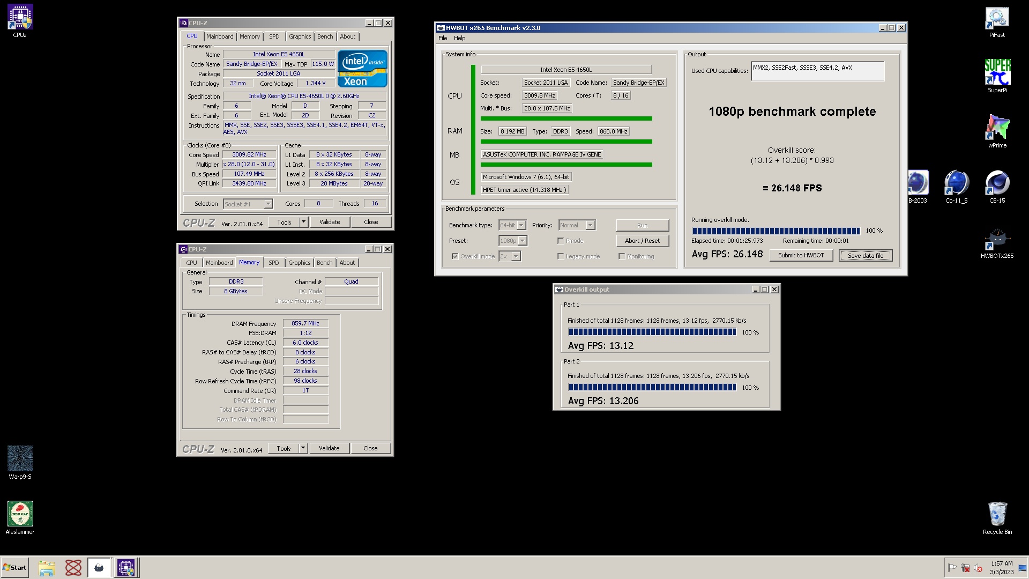1029x579 pixels.
Task: Click the red crossed-circles taskbar icon
Action: (x=73, y=568)
